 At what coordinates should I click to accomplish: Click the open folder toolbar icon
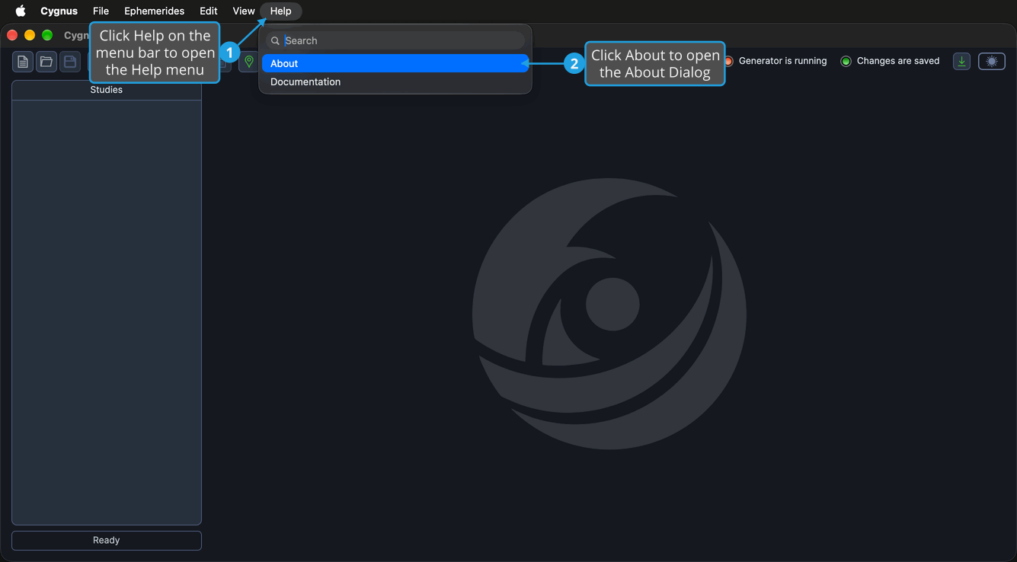(x=46, y=62)
